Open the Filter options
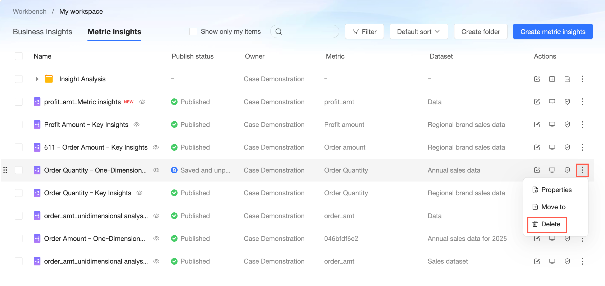The height and width of the screenshot is (286, 605). (x=364, y=32)
